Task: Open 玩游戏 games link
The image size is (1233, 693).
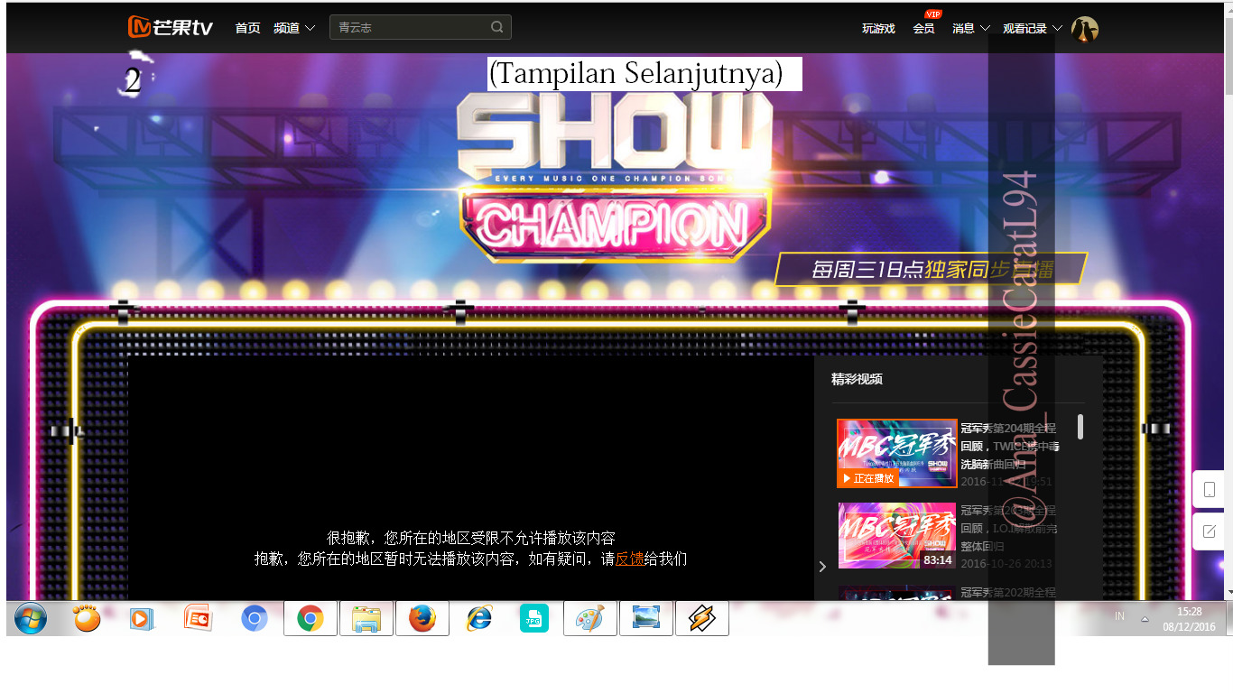Action: (x=878, y=29)
